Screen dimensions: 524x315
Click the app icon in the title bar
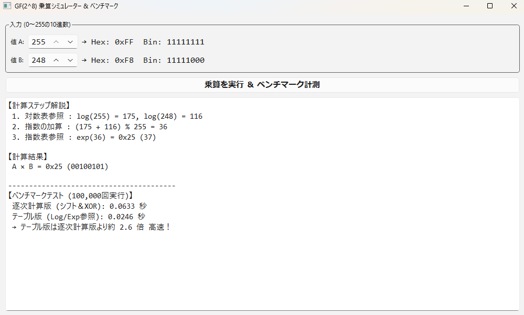[7, 6]
